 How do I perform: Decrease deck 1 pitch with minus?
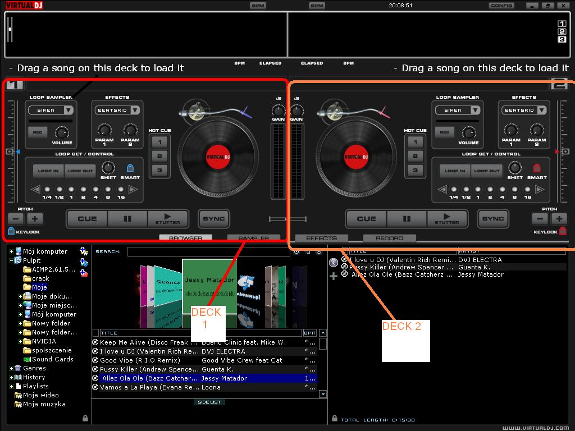point(16,219)
